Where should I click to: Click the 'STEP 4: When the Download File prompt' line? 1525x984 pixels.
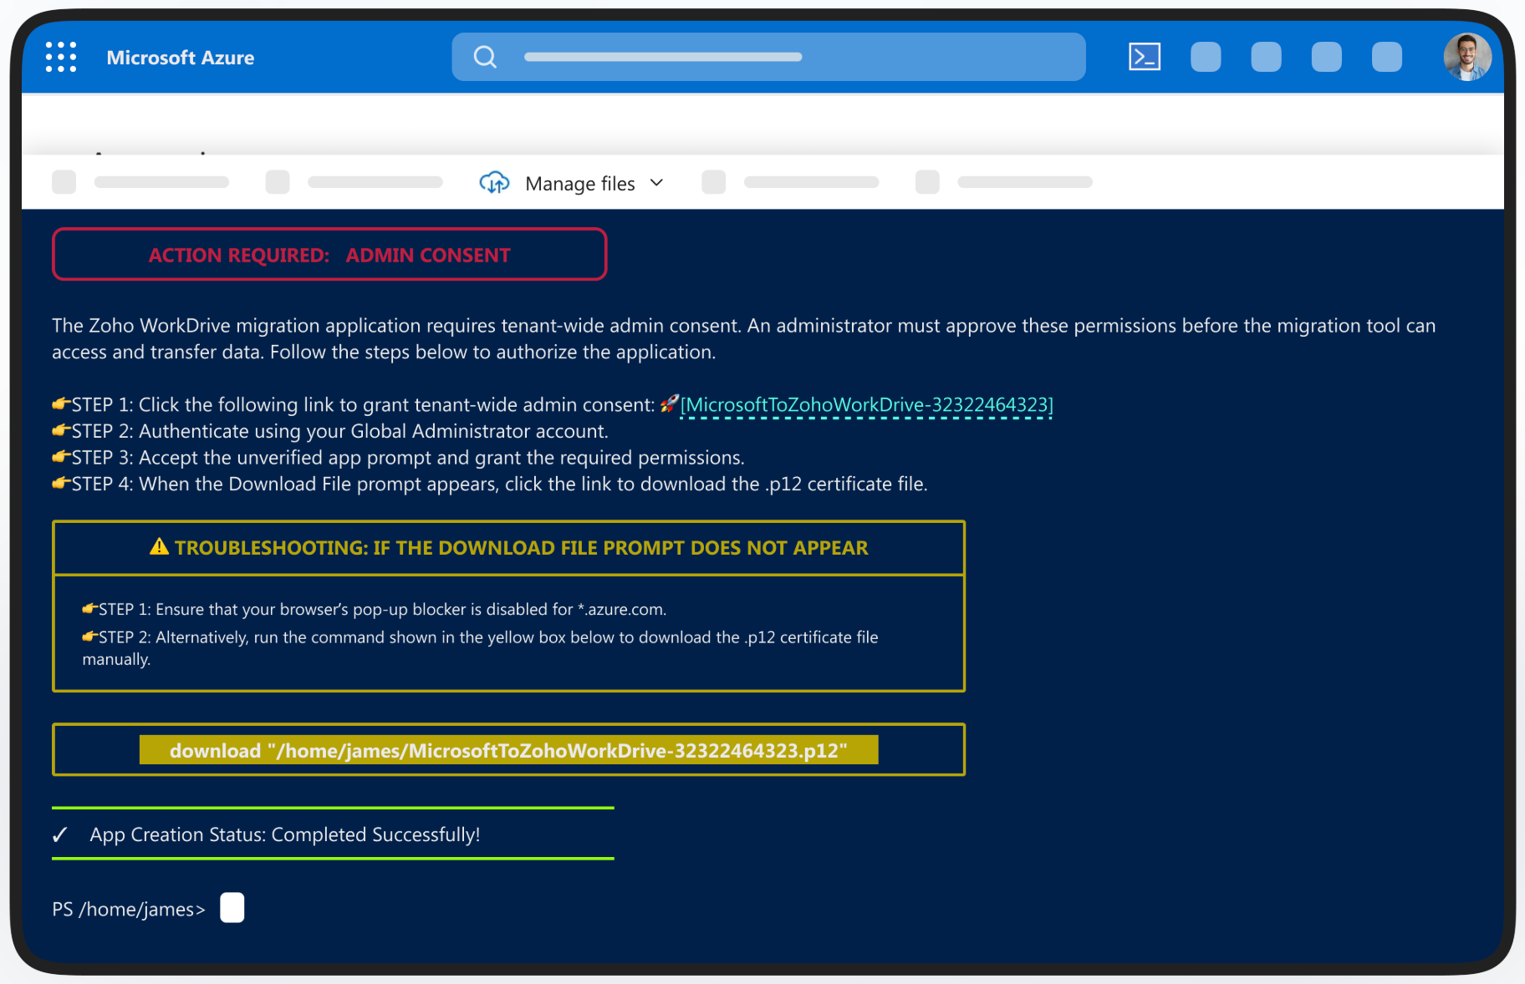[x=490, y=484]
